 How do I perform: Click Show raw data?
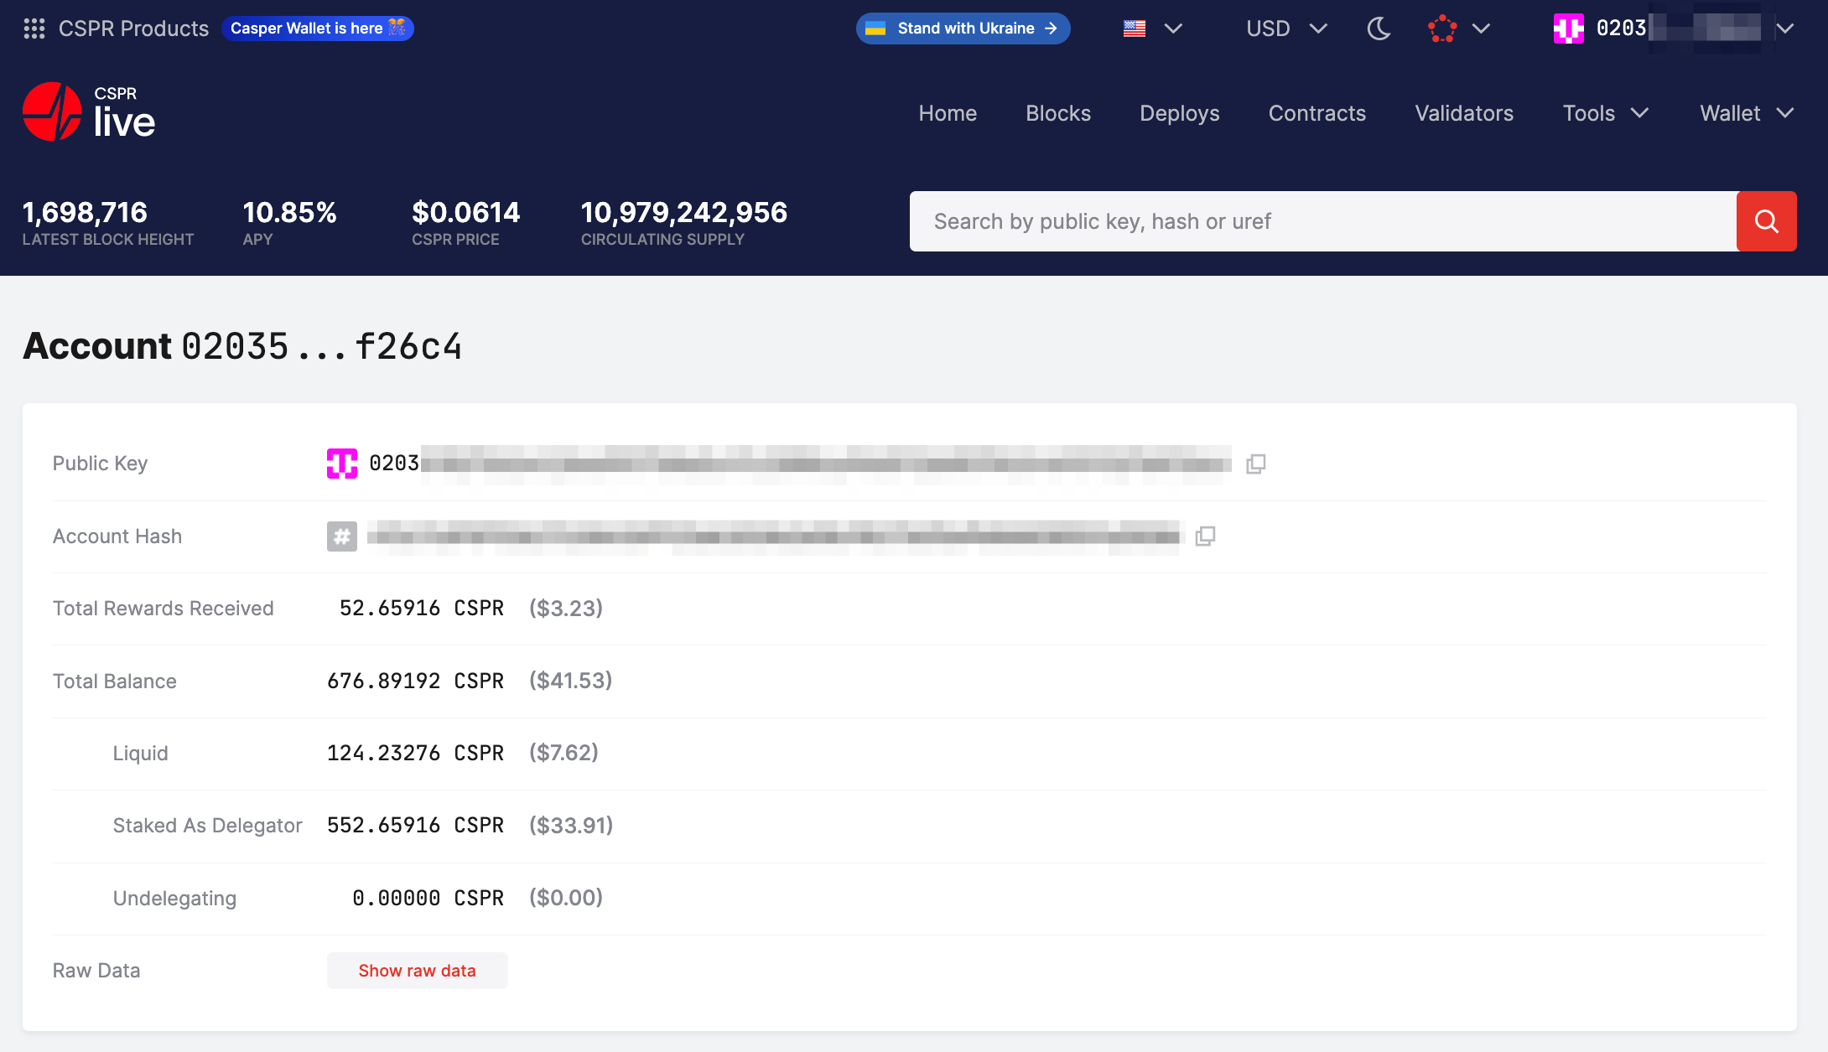pos(417,970)
